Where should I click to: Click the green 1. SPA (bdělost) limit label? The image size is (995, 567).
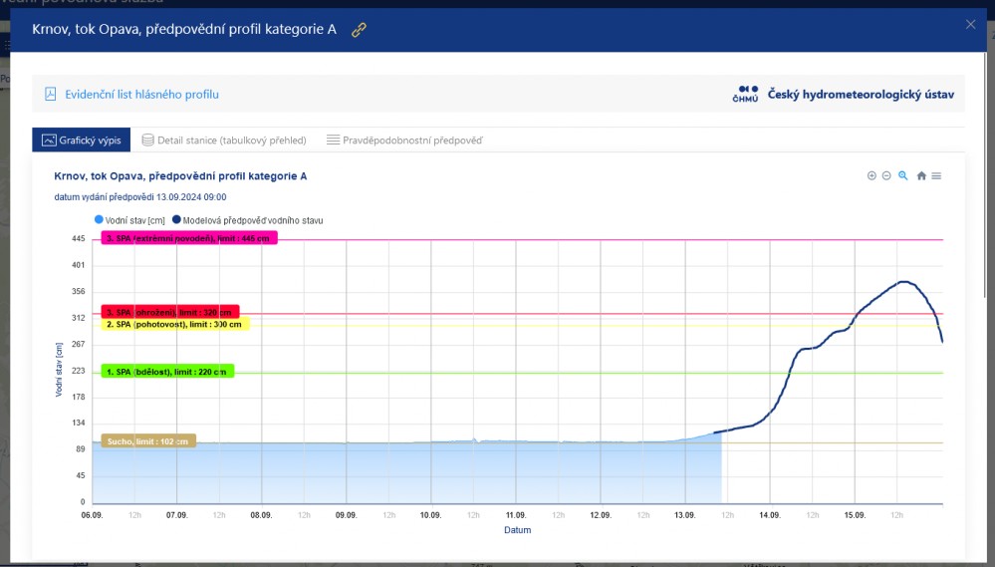click(x=167, y=372)
